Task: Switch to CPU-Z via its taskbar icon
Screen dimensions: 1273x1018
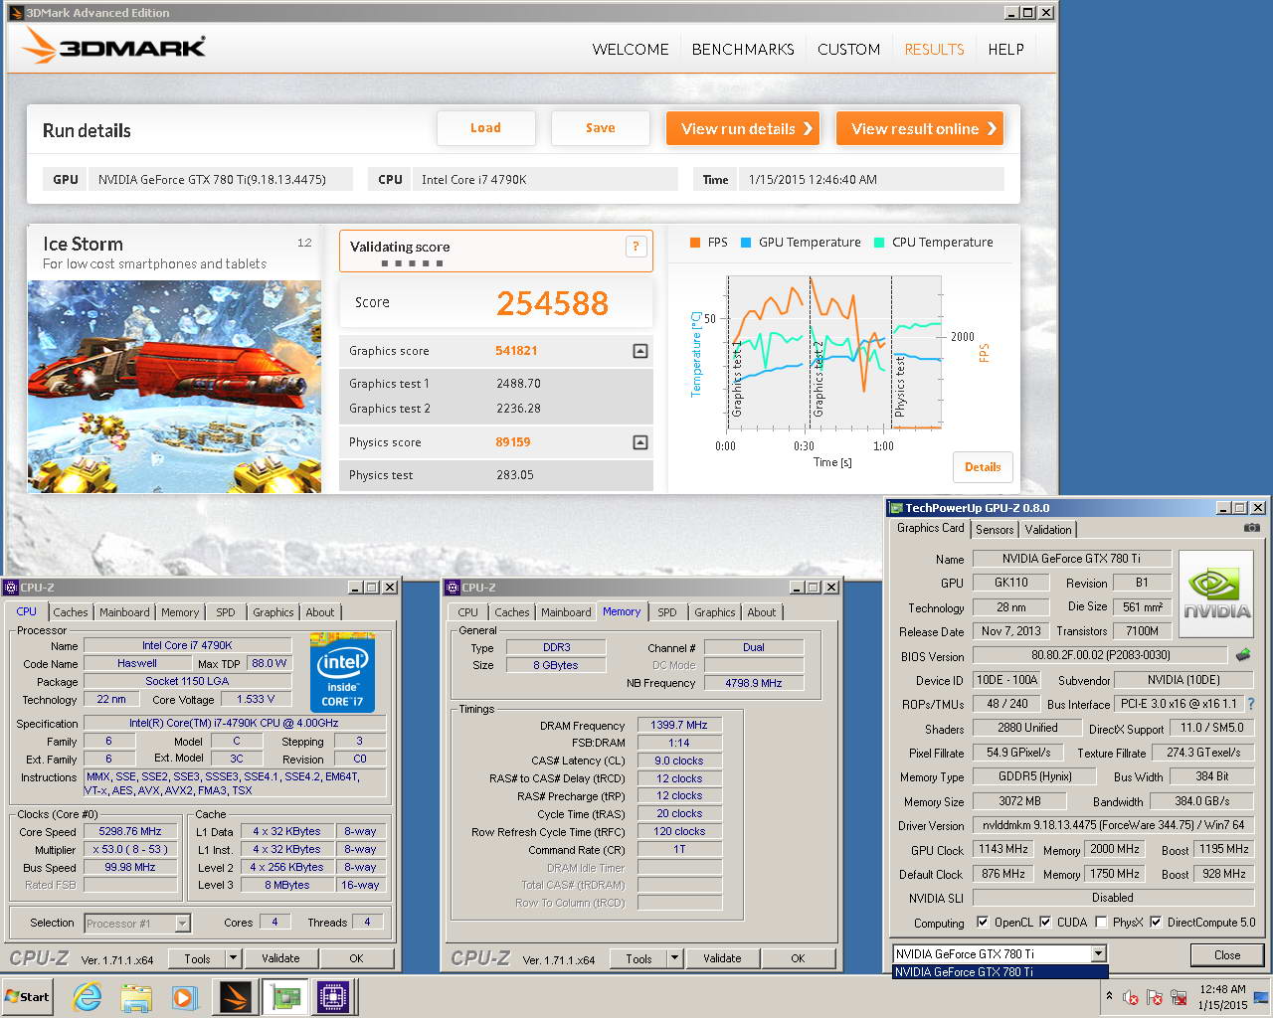Action: tap(333, 997)
